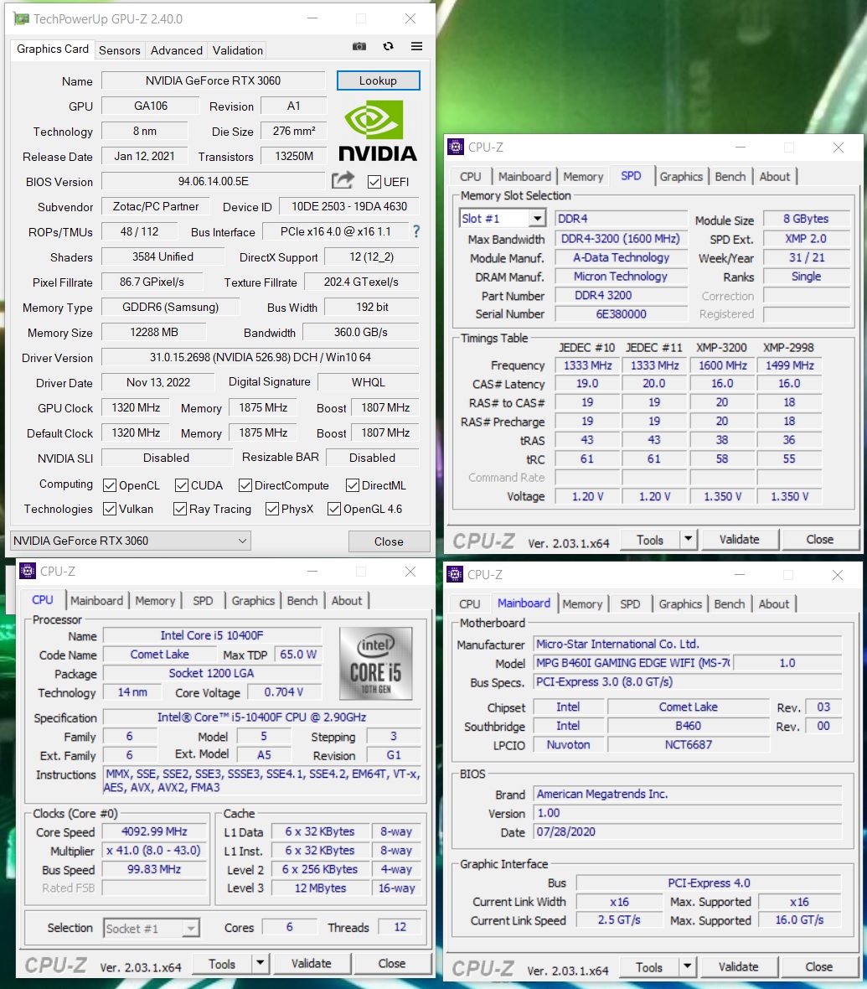Toggle the Ray Tracing checkbox
Screen dimensions: 867x989
tap(180, 509)
